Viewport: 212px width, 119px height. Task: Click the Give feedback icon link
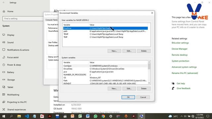click(173, 88)
